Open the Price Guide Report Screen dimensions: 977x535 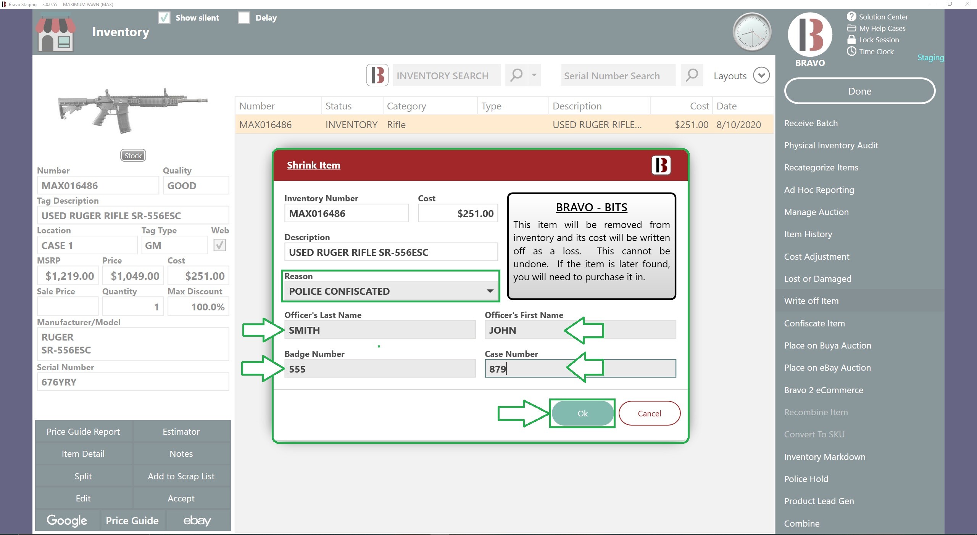[83, 432]
